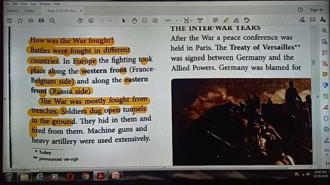Click the page number field showing 2

102,21
